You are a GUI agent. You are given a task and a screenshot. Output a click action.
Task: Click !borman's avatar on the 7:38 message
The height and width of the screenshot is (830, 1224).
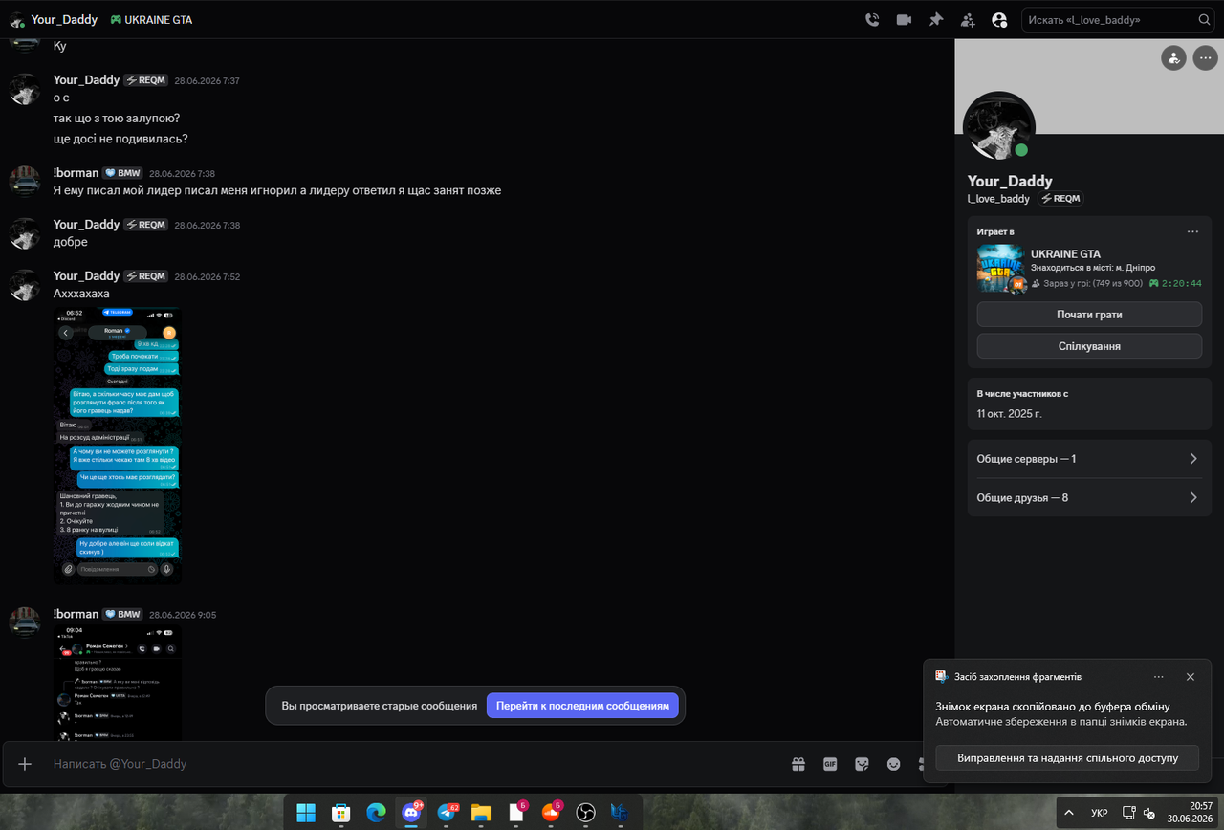tap(25, 181)
